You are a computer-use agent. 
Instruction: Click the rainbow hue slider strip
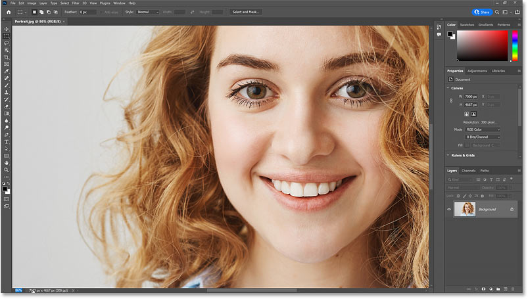pos(515,46)
